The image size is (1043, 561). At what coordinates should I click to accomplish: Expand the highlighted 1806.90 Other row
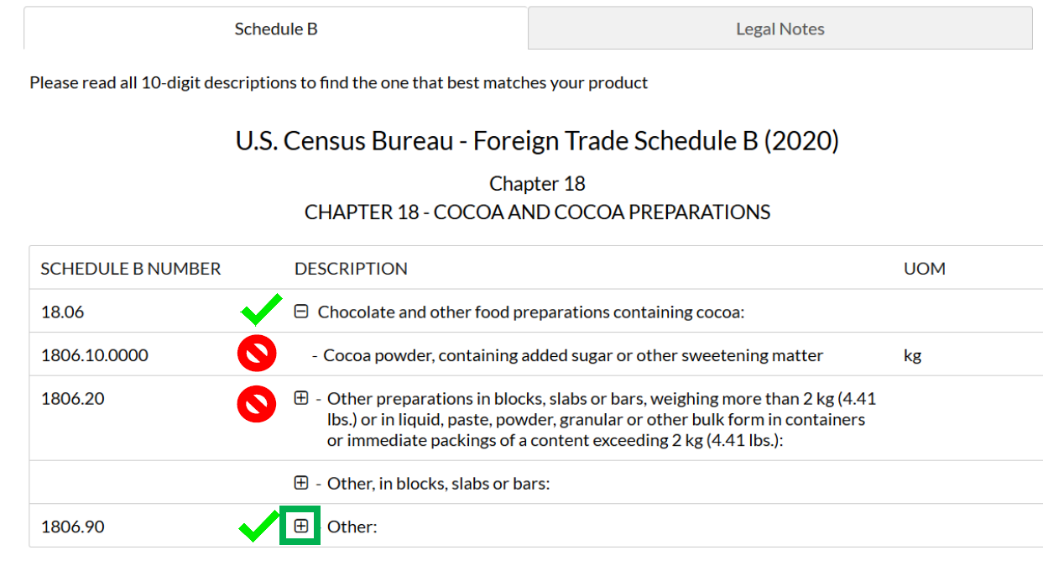coord(301,527)
